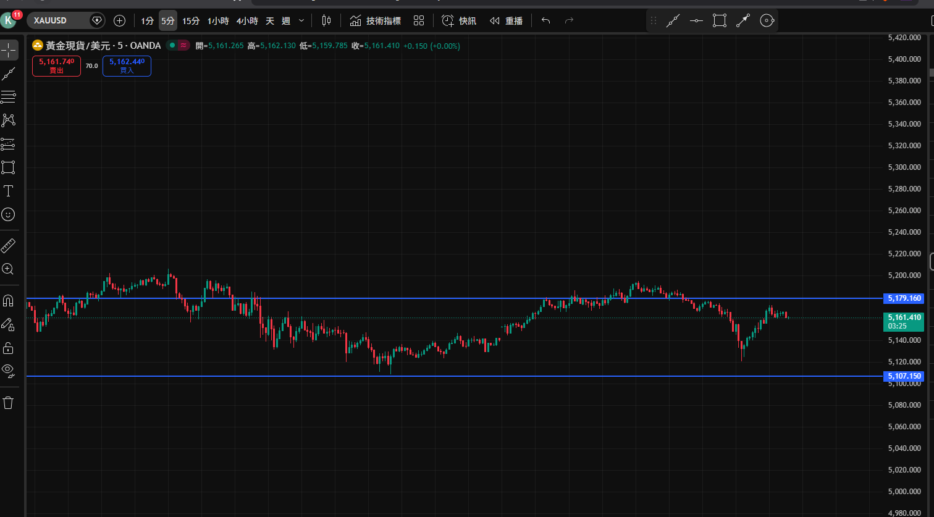The height and width of the screenshot is (517, 934).
Task: Select circle tool in floating toolbar
Action: click(767, 21)
